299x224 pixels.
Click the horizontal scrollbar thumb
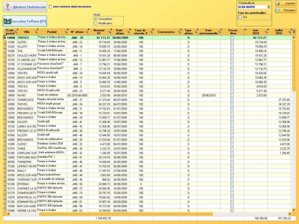pyautogui.click(x=126, y=214)
